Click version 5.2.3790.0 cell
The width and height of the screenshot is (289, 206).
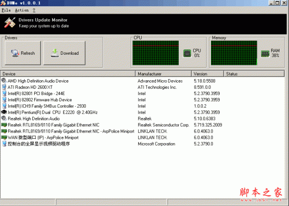203,144
